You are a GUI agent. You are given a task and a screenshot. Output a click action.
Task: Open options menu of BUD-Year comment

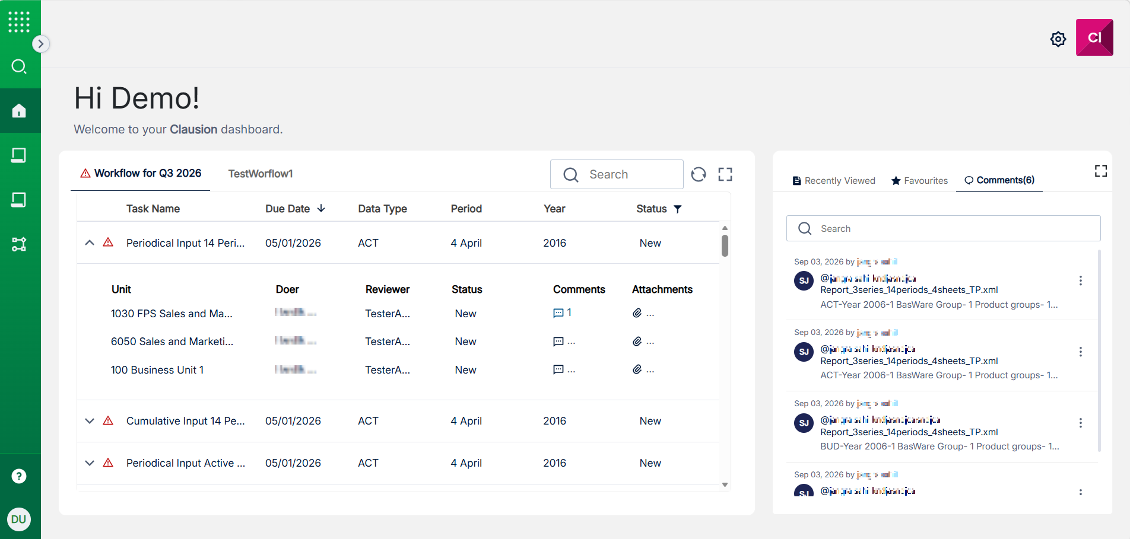click(x=1081, y=423)
